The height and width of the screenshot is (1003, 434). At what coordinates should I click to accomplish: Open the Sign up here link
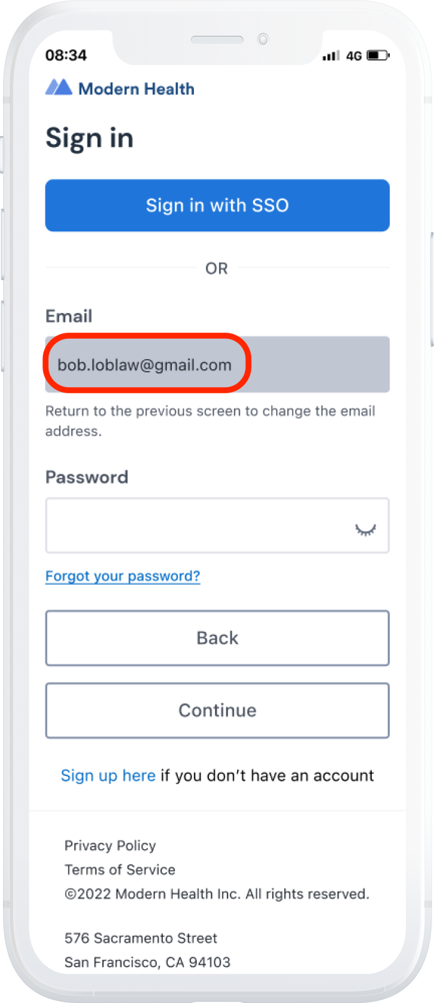[x=108, y=775]
